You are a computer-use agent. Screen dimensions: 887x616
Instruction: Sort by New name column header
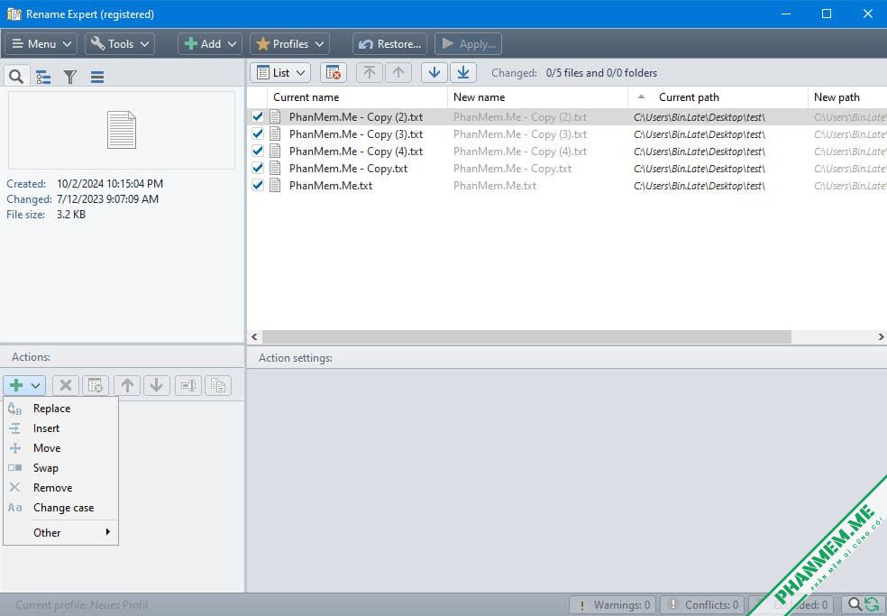[537, 97]
